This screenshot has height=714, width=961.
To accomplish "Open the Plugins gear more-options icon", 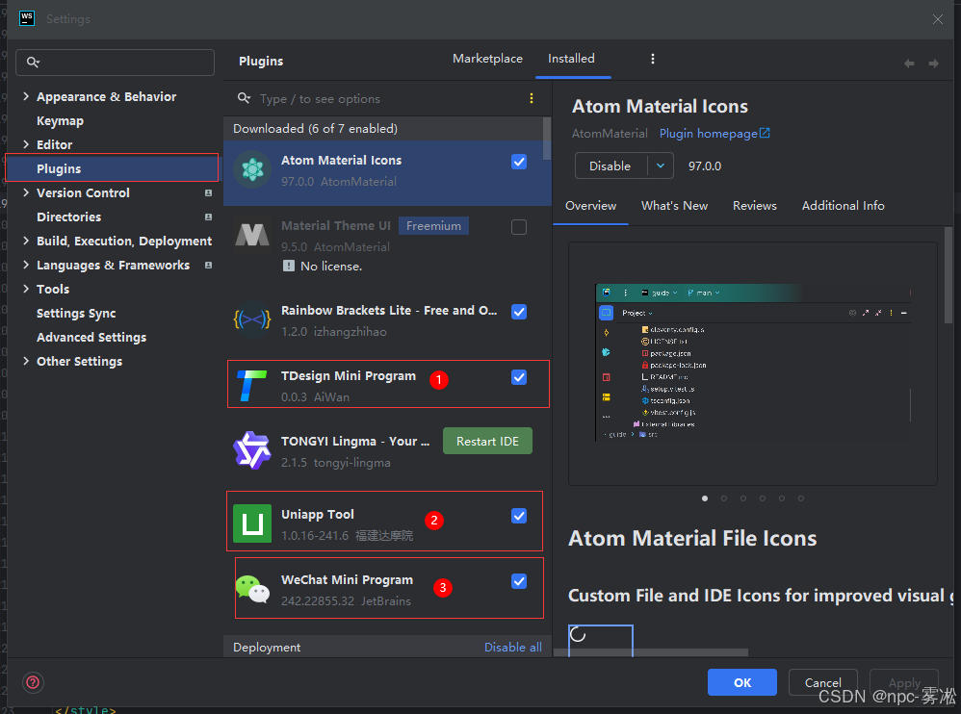I will (x=653, y=59).
